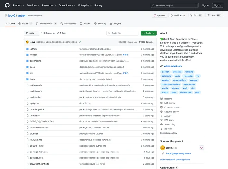Click the Go to file search box
This screenshot has height=169, width=228.
click(x=122, y=33)
